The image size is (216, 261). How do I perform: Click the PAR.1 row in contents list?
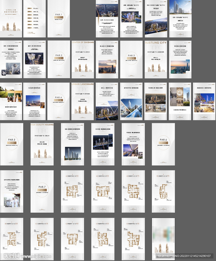click(33, 8)
